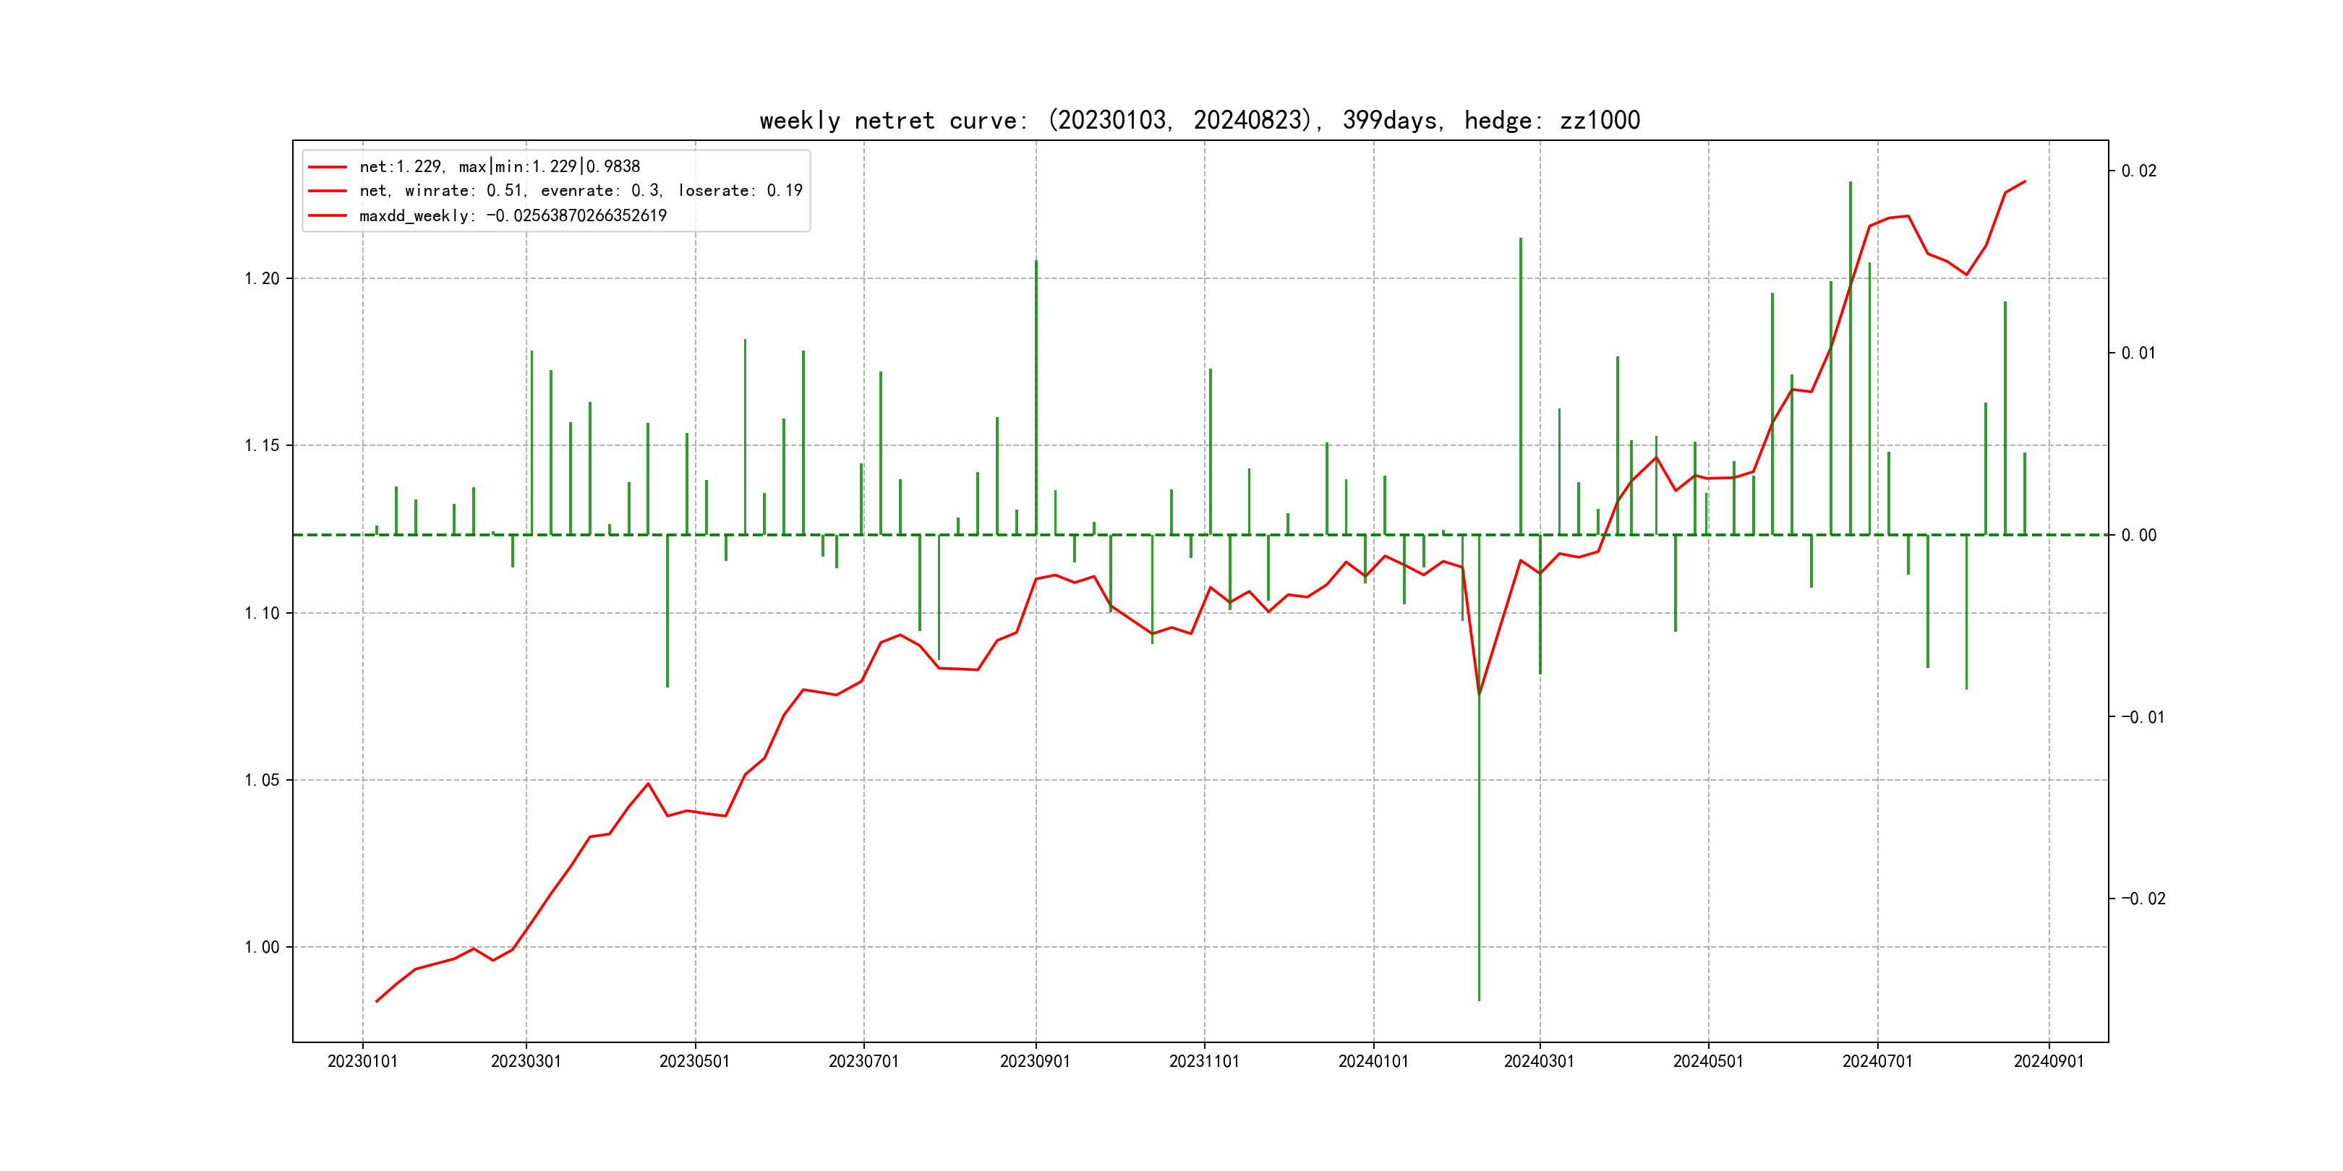This screenshot has height=1171, width=2343.
Task: Click the chart title text
Action: point(1199,121)
